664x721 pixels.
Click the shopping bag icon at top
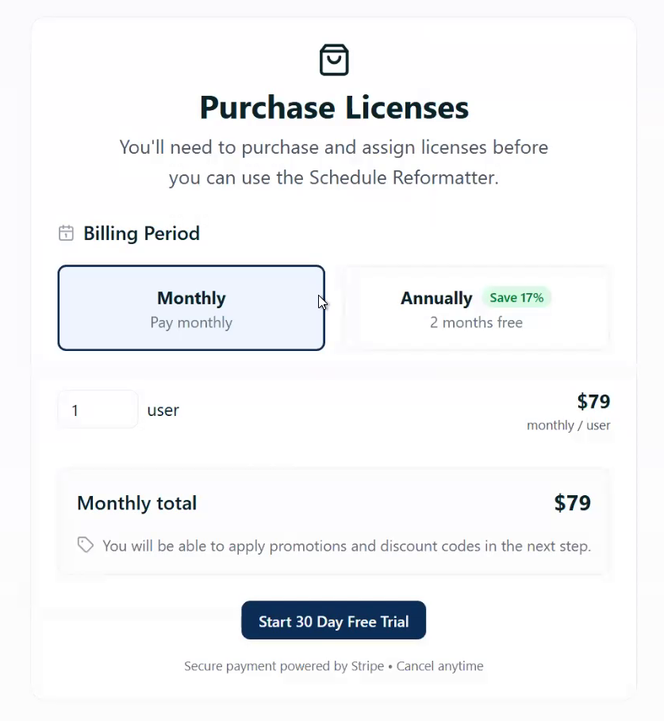(x=334, y=59)
